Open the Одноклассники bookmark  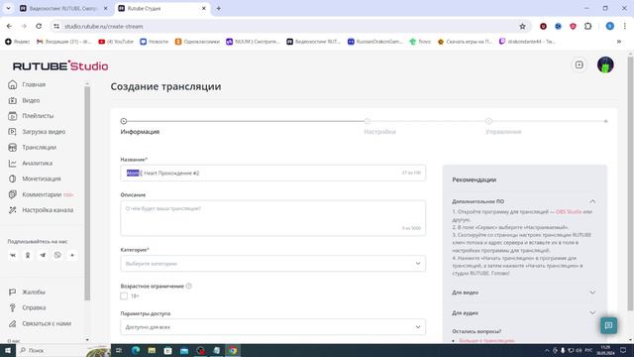click(x=197, y=42)
